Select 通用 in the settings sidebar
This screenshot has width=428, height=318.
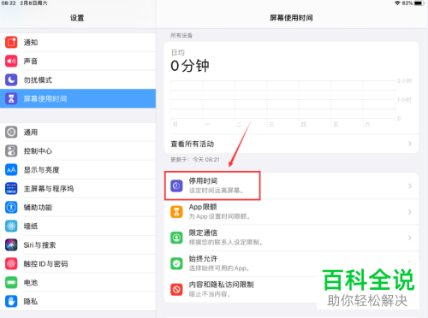(x=78, y=132)
